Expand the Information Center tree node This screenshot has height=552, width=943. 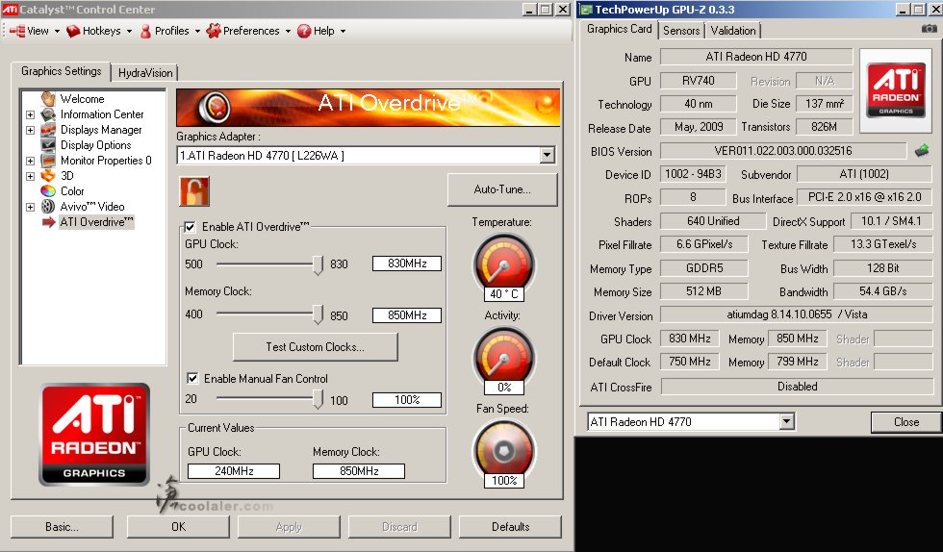30,114
